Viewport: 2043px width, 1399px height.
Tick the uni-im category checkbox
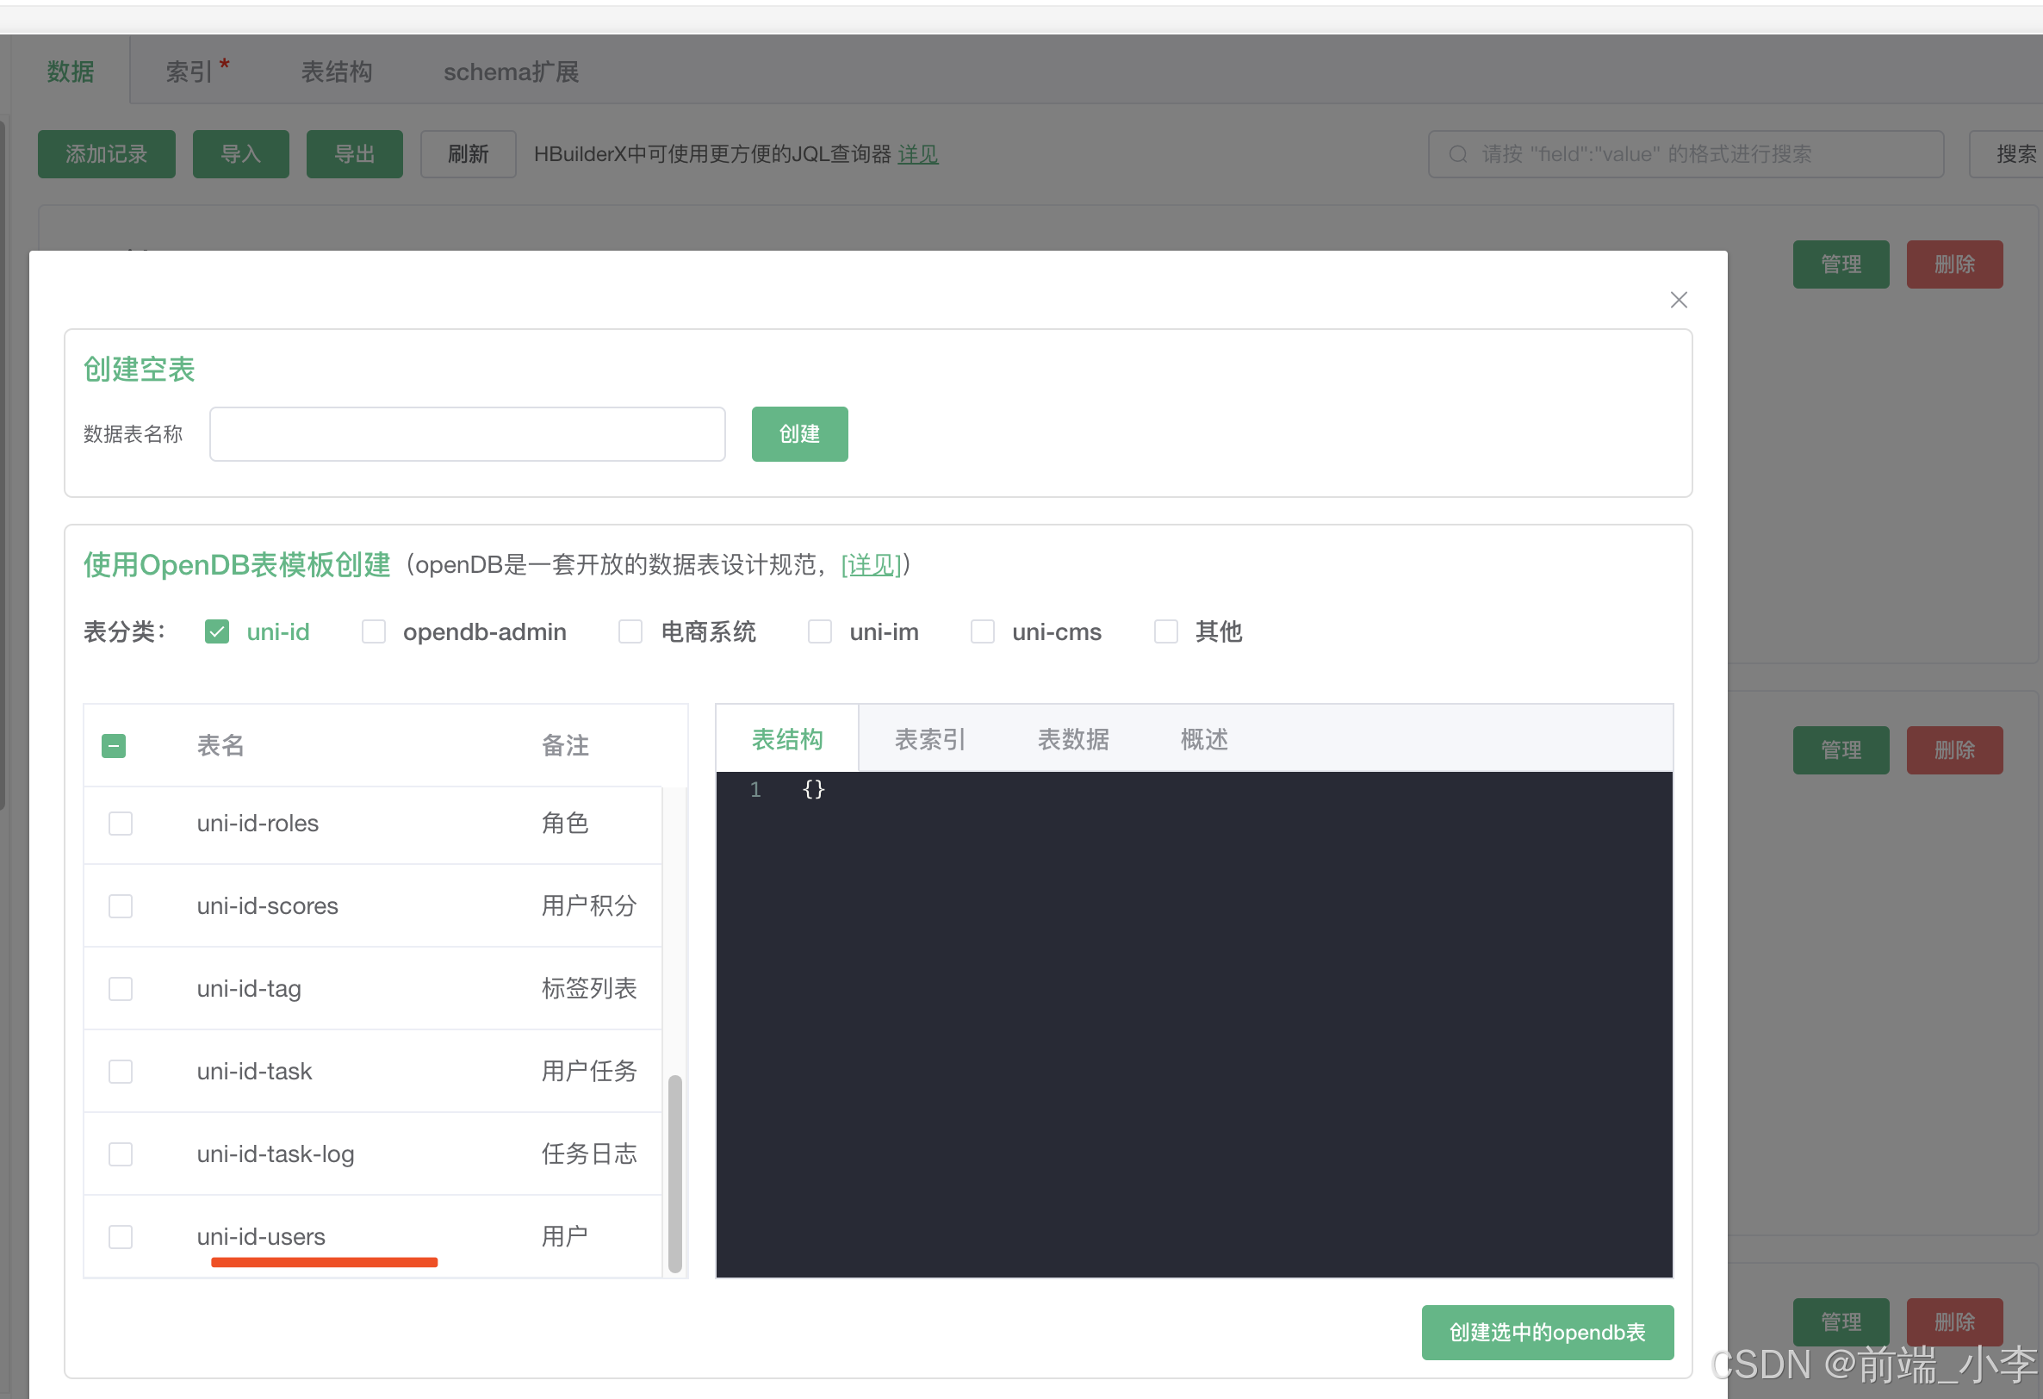point(819,631)
